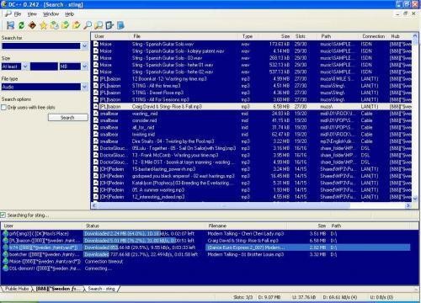Open the File type Audio dropdown
Image resolution: width=421 pixels, height=303 pixels.
click(85, 87)
